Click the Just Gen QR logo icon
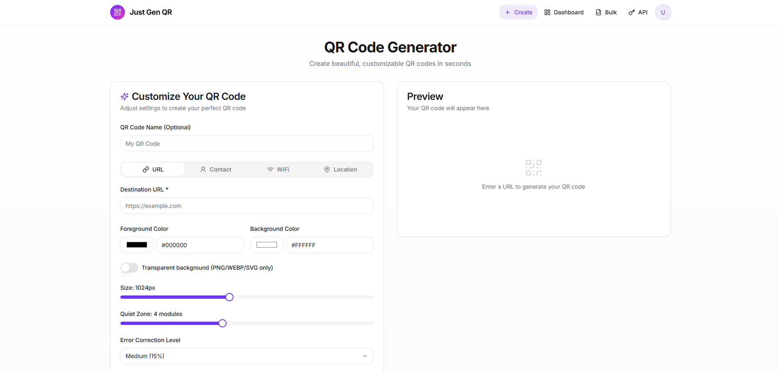778x372 pixels. coord(117,12)
